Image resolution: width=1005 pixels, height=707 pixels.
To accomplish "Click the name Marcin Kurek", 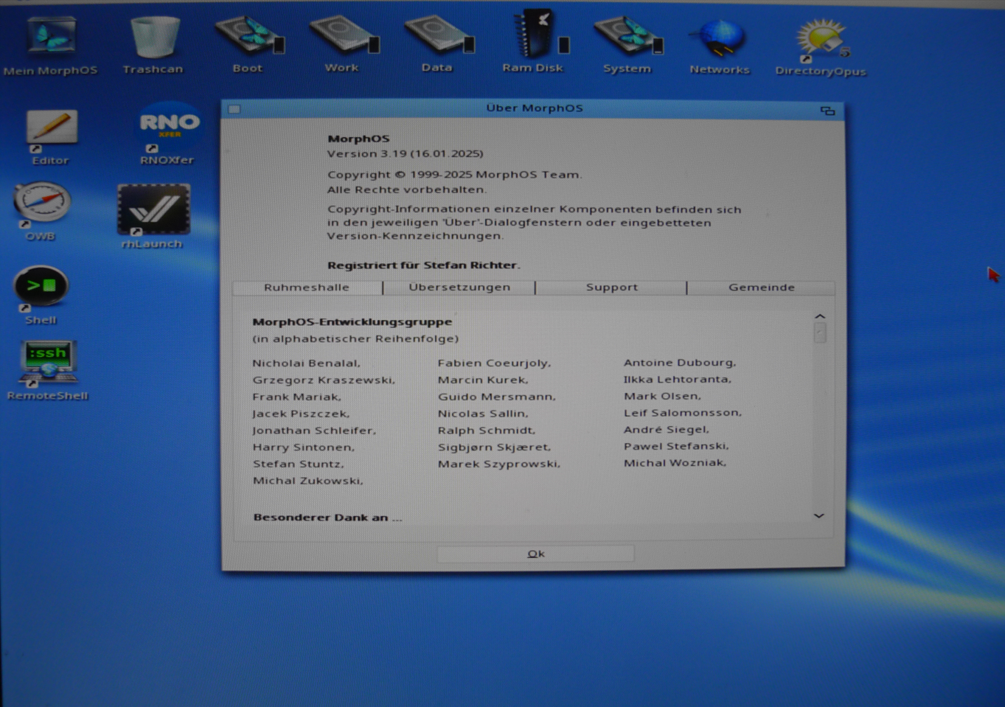I will pos(483,380).
